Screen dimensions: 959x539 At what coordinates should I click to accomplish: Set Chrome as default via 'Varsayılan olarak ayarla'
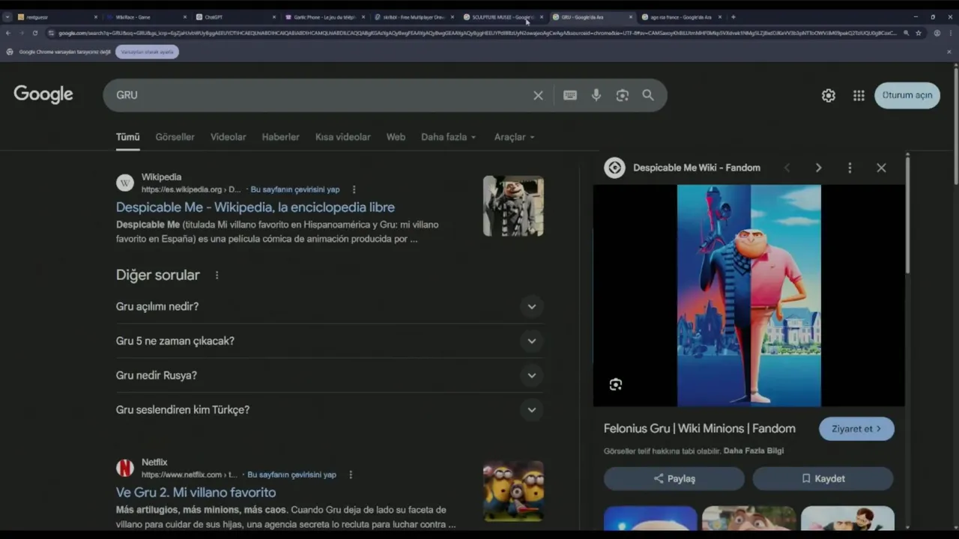(147, 52)
